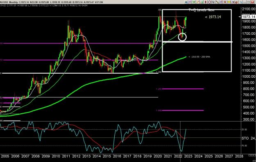
Task: Select the red candlestick toolbar icon
Action: 206,2
